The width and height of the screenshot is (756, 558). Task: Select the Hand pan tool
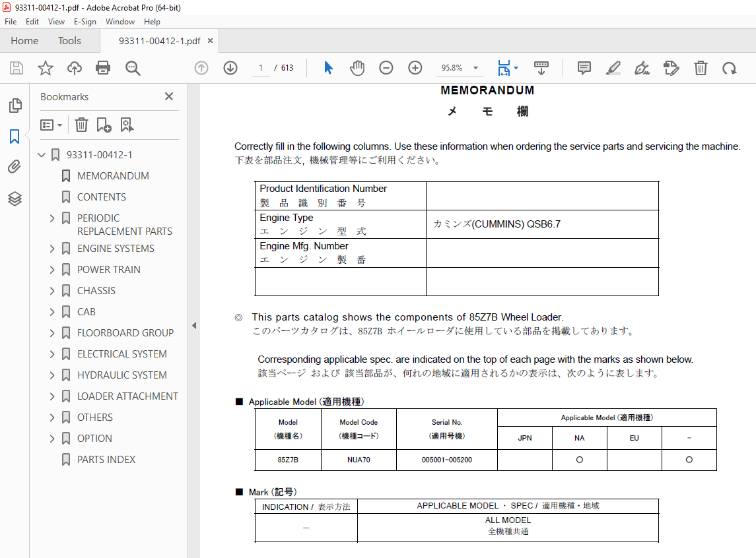[357, 68]
